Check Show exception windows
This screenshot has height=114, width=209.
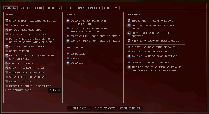(x=7, y=77)
